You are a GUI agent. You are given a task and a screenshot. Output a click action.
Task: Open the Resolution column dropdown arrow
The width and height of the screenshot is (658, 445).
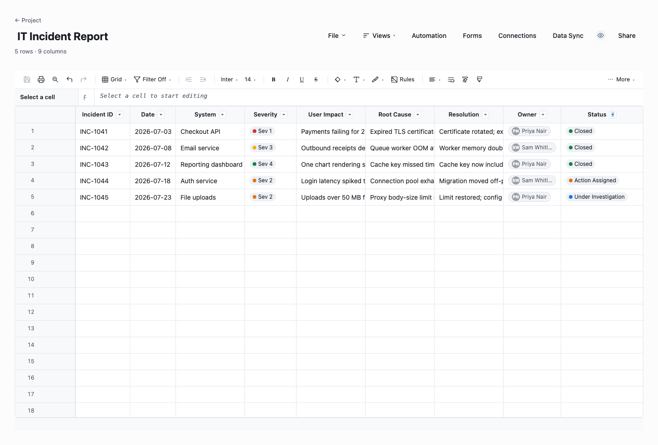coord(486,115)
